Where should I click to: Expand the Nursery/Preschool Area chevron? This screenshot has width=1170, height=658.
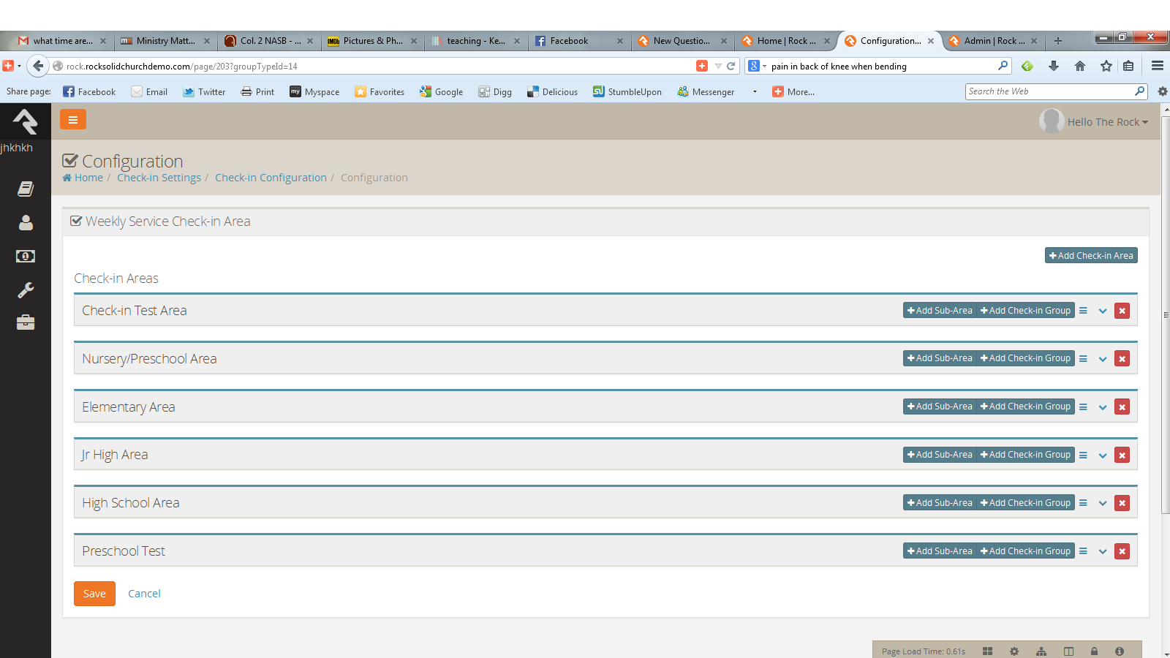point(1103,359)
